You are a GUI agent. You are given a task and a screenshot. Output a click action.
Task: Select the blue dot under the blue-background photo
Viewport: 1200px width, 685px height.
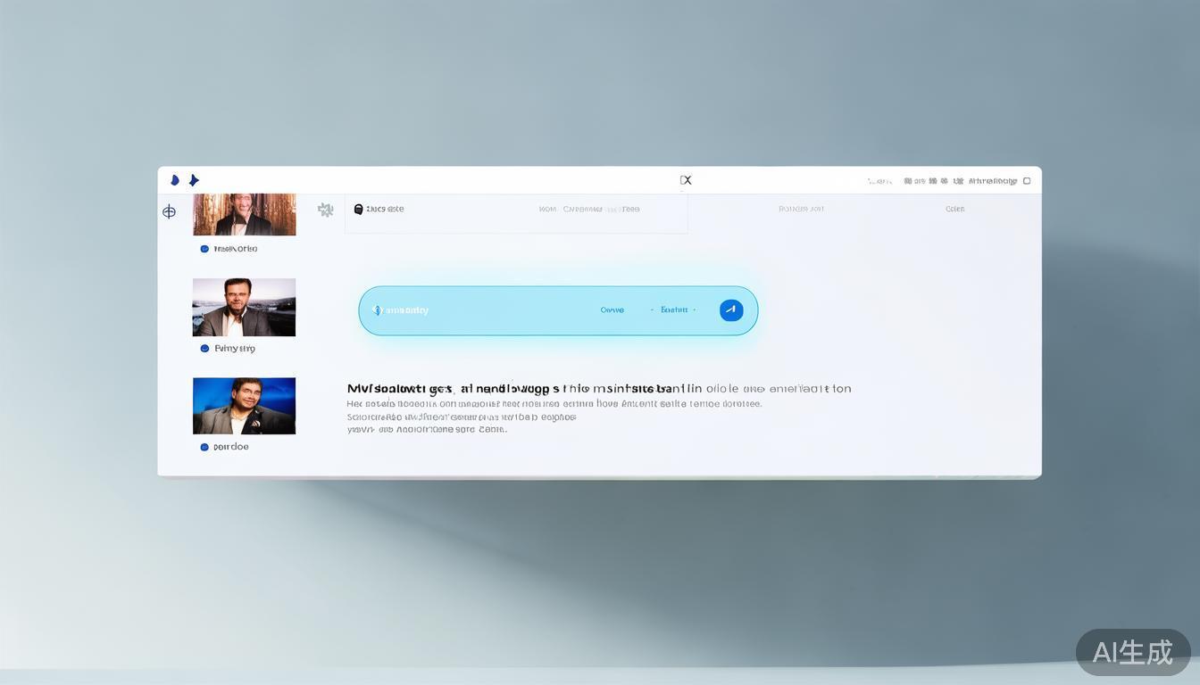[x=204, y=447]
